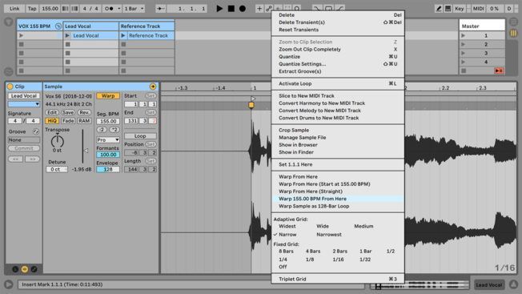This screenshot has height=294, width=522.
Task: Launch Master scene 4
Action: [463, 62]
